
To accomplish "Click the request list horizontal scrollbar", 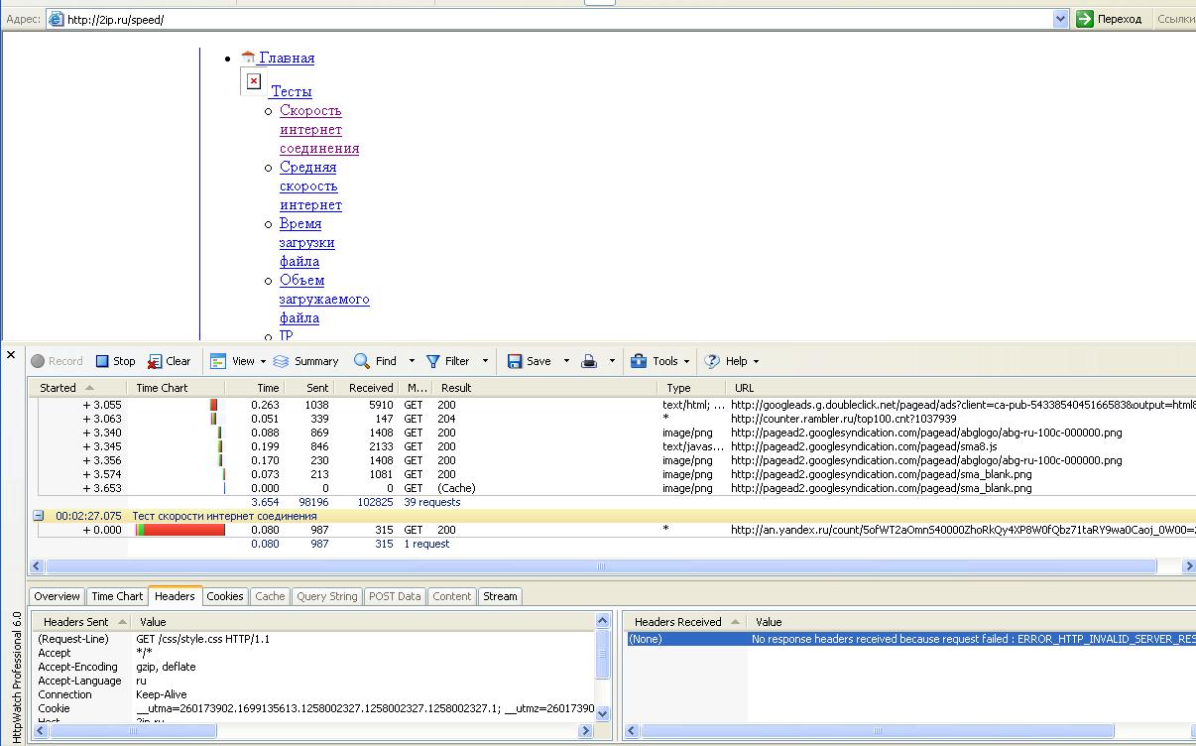I will [600, 566].
